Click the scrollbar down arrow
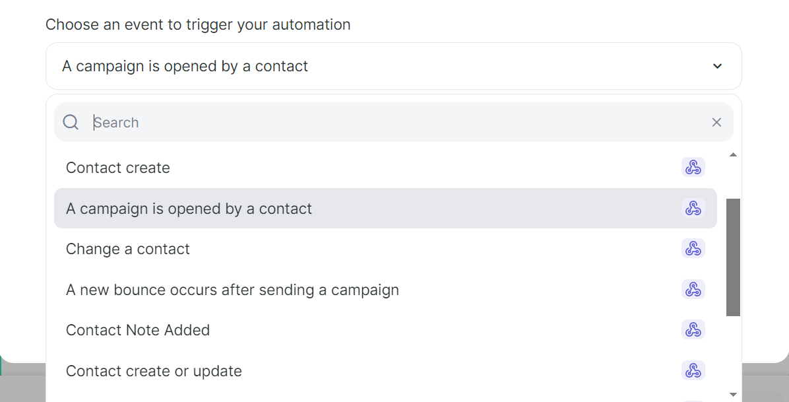Viewport: 789px width, 402px height. pyautogui.click(x=733, y=395)
